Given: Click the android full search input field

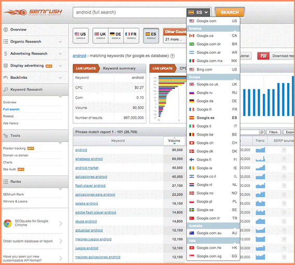Looking at the screenshot, I should [130, 12].
